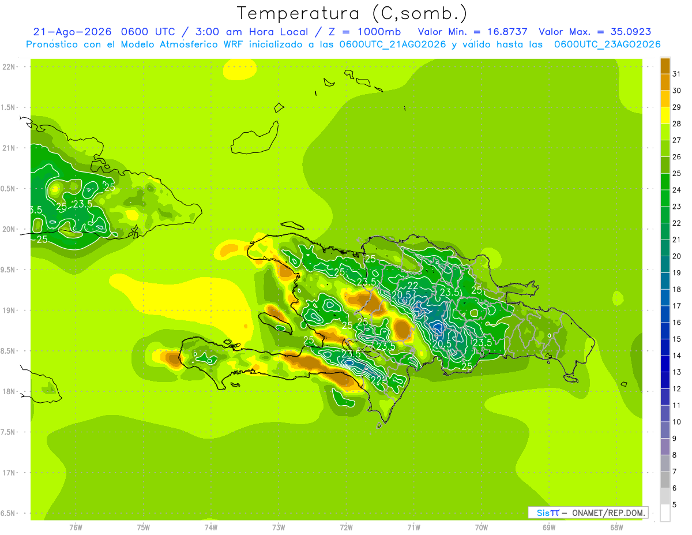Pick the purple swatch between 8 and 9
Image resolution: width=692 pixels, height=535 pixels.
[665, 447]
